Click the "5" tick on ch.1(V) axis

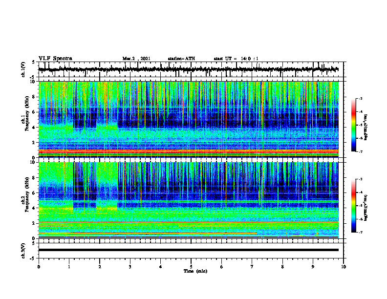click(x=34, y=63)
